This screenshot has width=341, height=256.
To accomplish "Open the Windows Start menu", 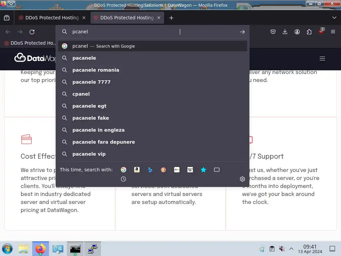I will point(7,249).
